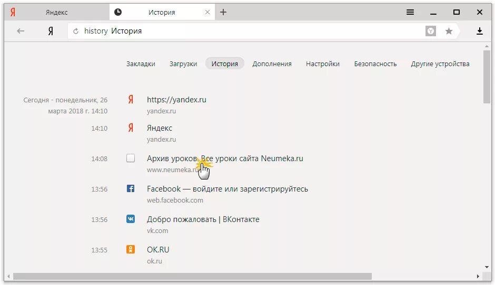The image size is (495, 285).
Task: Click the www.neumeka.ru domain text
Action: (x=173, y=170)
